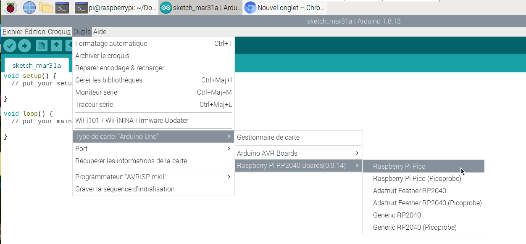The image size is (526, 244).
Task: Switch to the Chromium Nouvel onglet window
Action: 285,8
